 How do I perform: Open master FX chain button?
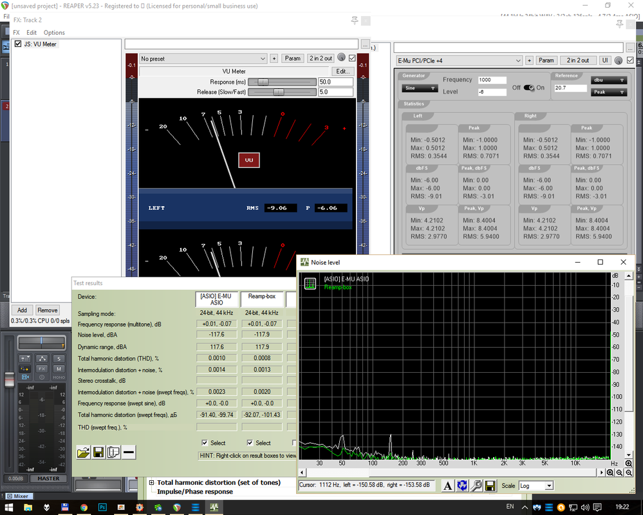42,369
